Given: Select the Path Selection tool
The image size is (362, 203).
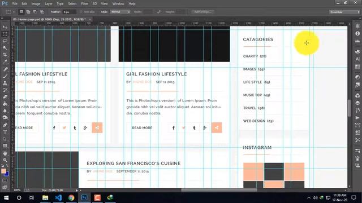Looking at the screenshot, I should tap(5, 139).
